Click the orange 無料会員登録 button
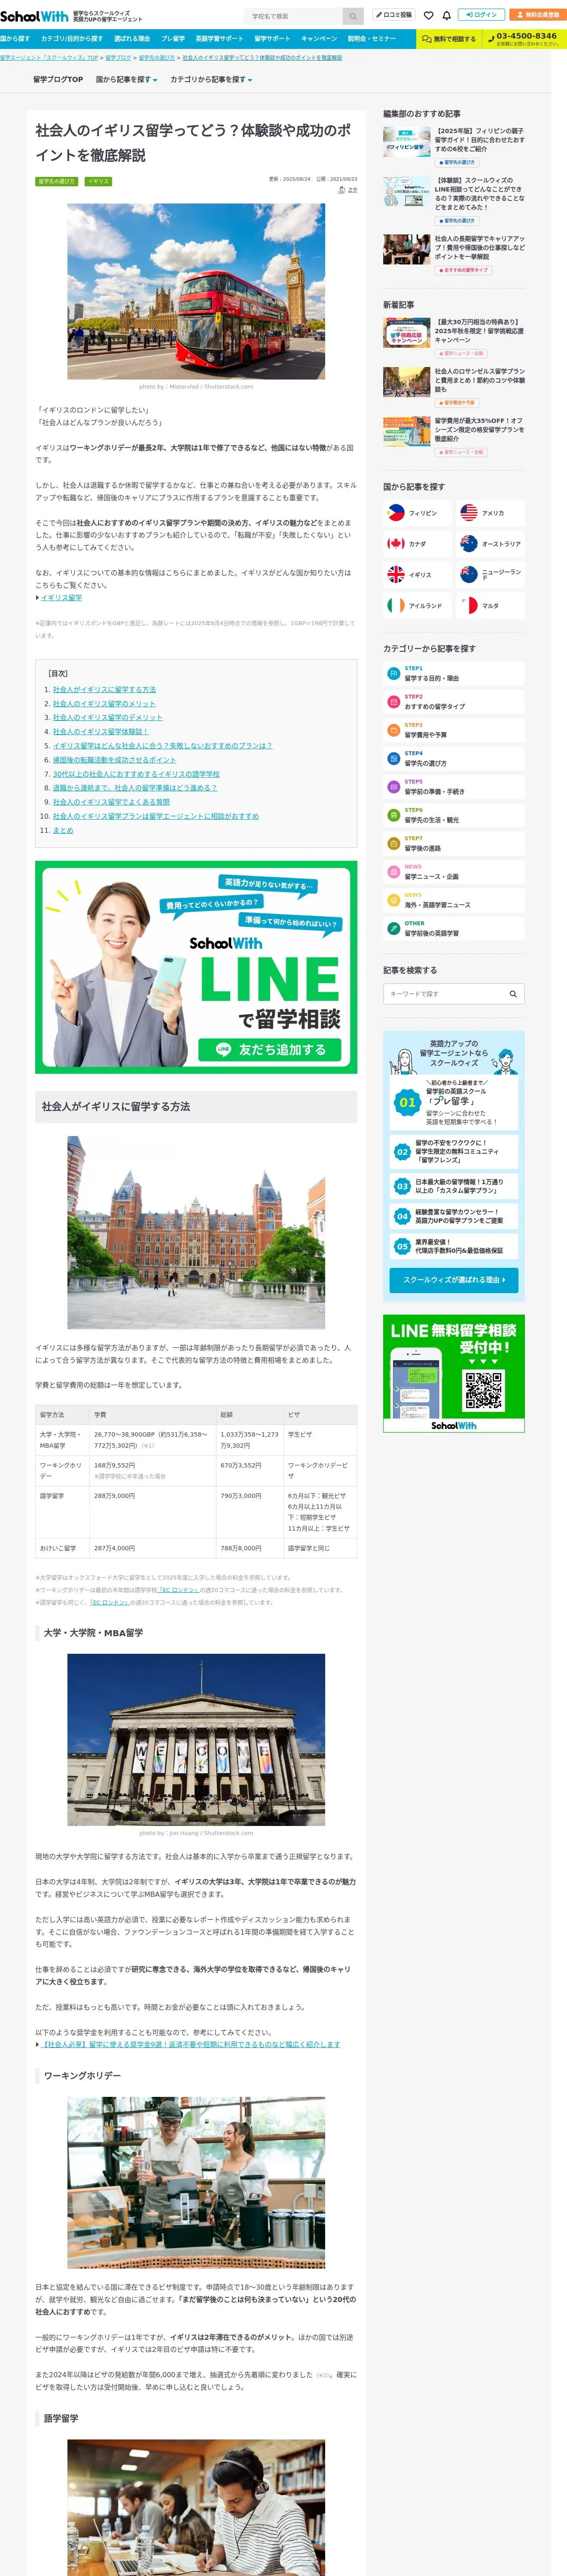This screenshot has width=567, height=2576. tap(538, 16)
